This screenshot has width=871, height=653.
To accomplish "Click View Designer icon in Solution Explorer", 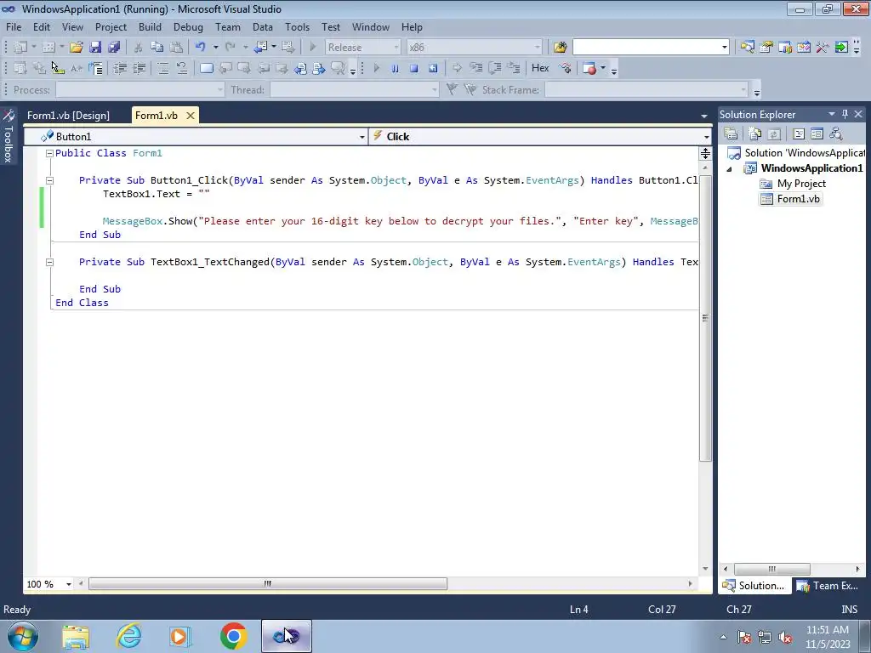I will (817, 133).
